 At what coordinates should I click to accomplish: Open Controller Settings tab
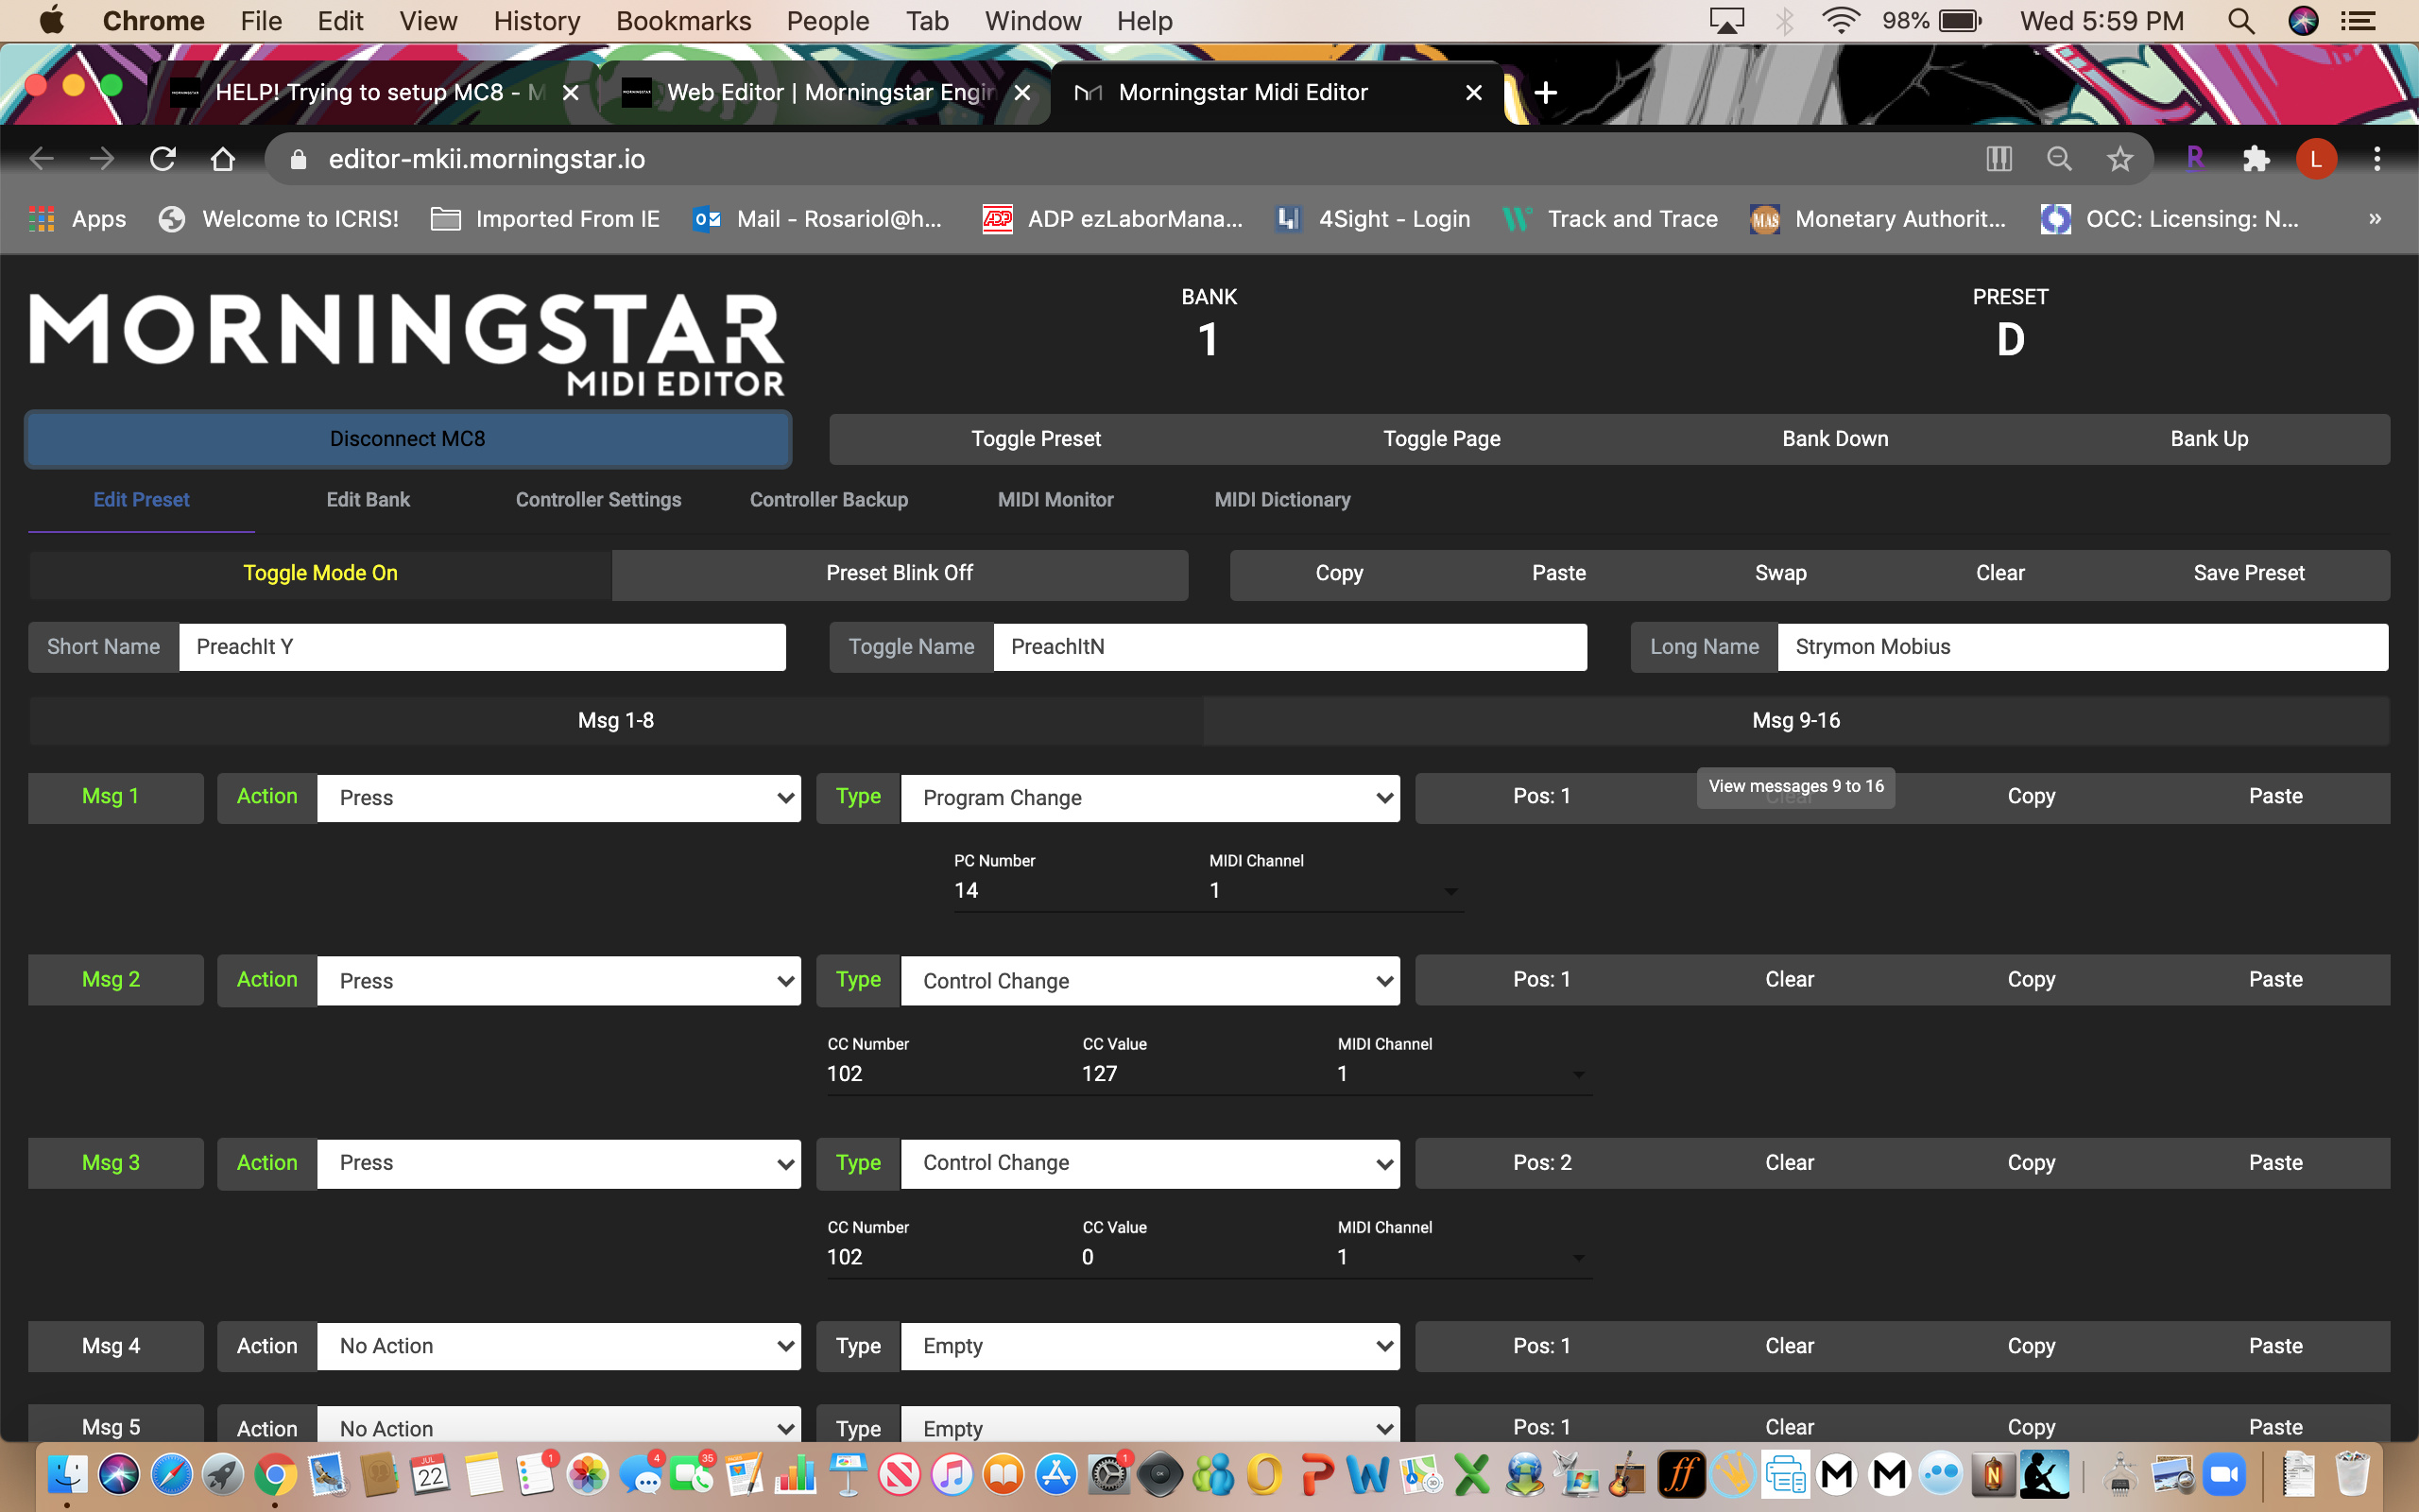598,499
